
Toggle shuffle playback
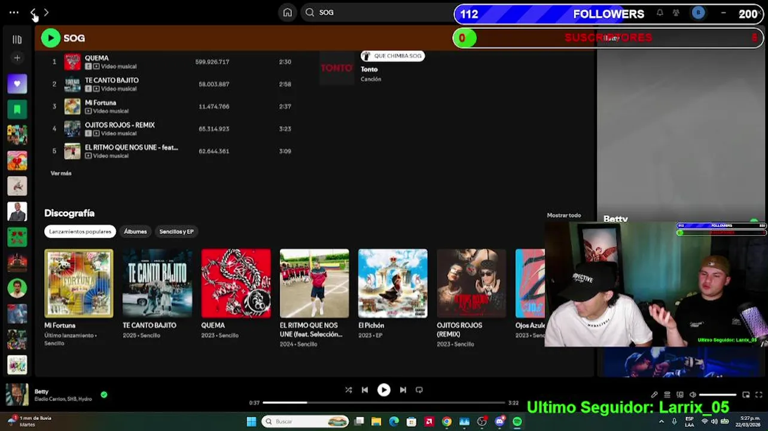coord(348,390)
